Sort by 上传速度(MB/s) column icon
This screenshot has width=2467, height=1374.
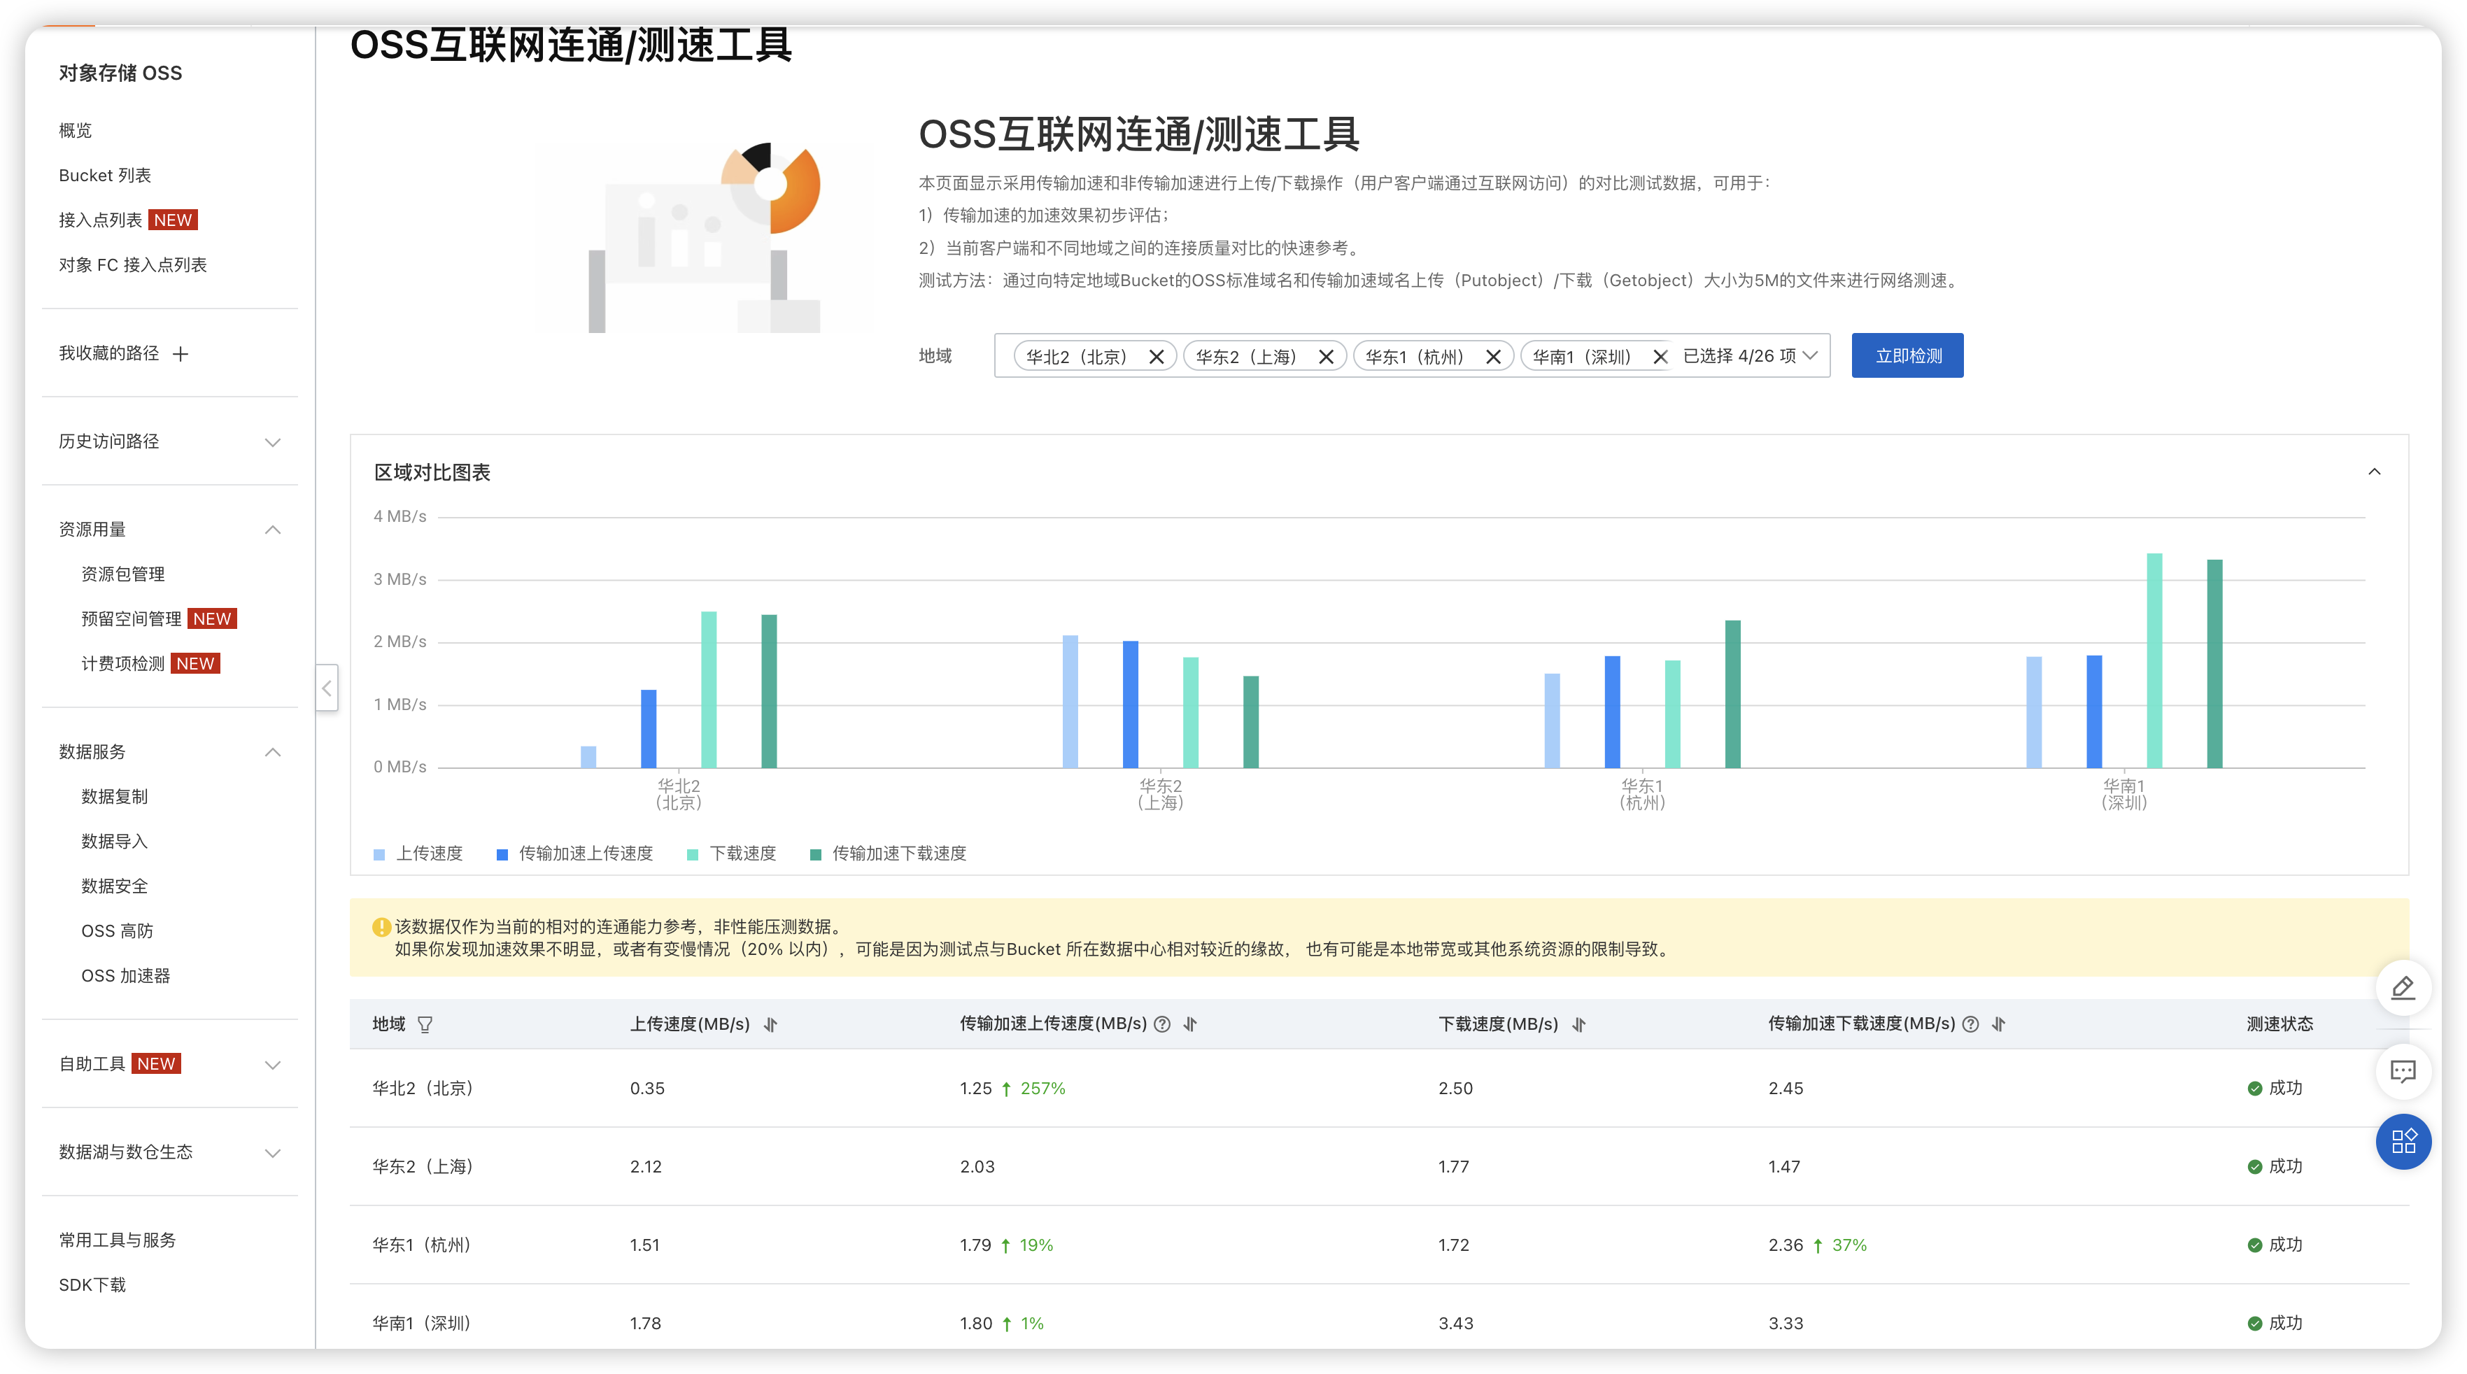click(x=771, y=1024)
